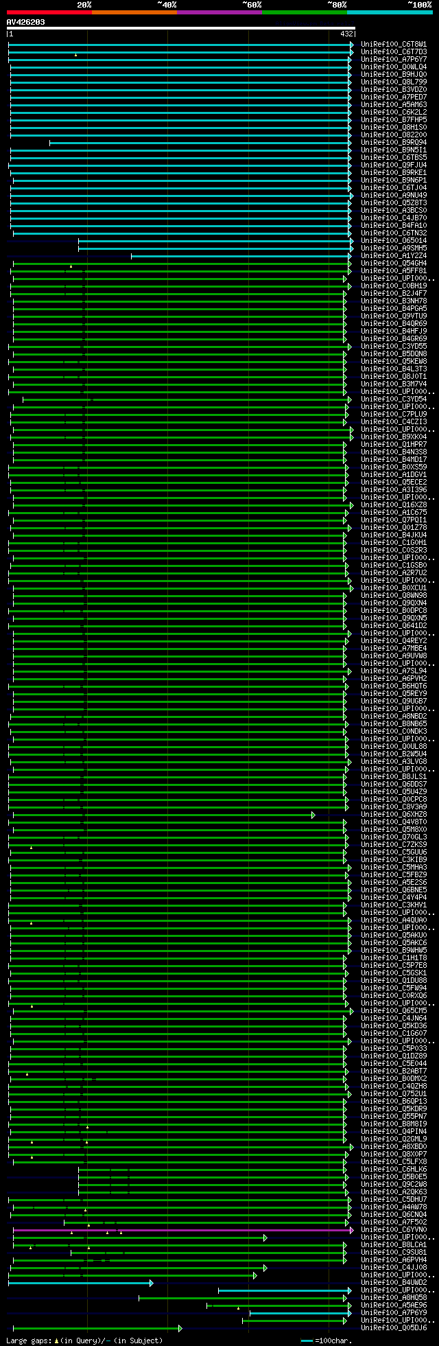Select label UniRef100_B3VDZ0
This screenshot has width=439, height=1346.
pyautogui.click(x=394, y=90)
